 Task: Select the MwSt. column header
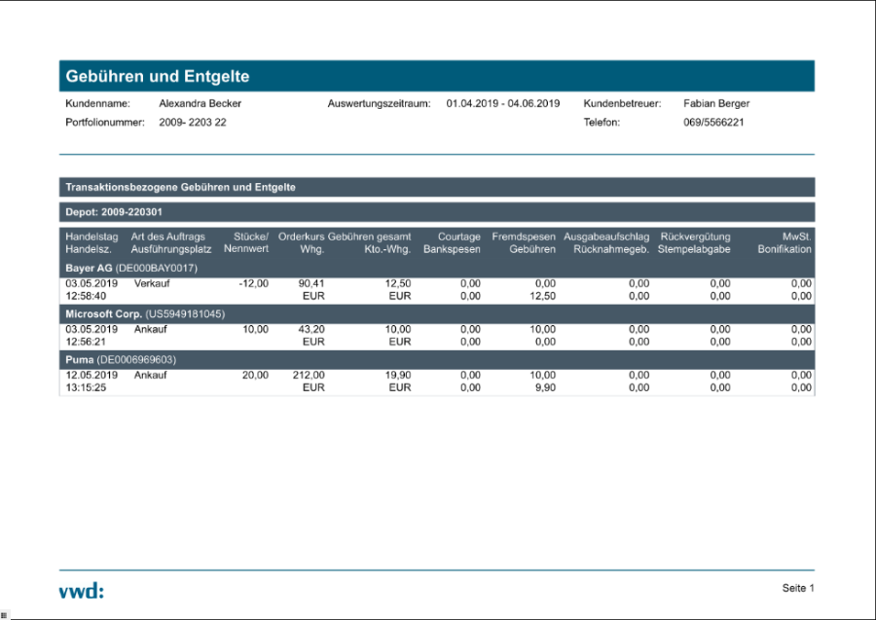797,237
